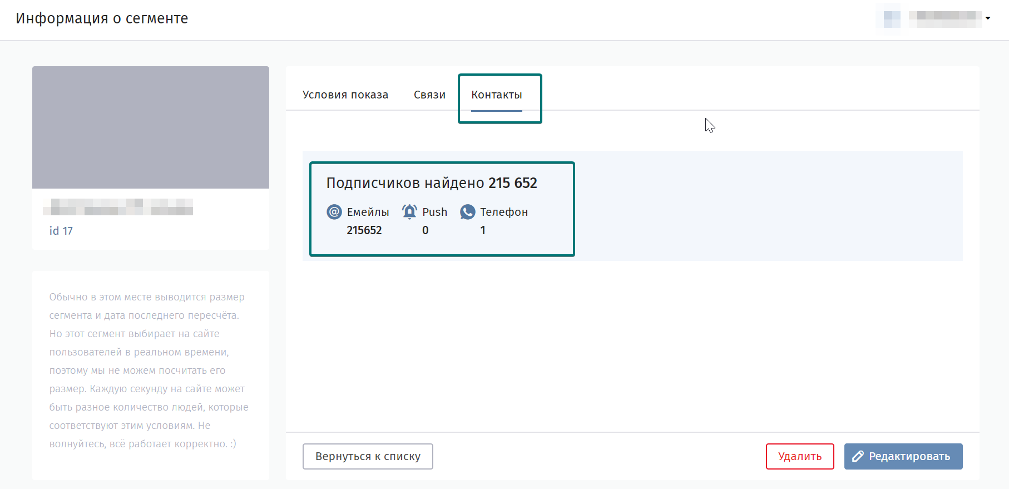
Task: Open the Связи tab
Action: click(429, 95)
